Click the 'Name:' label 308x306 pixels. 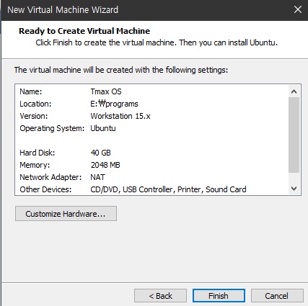pyautogui.click(x=31, y=91)
